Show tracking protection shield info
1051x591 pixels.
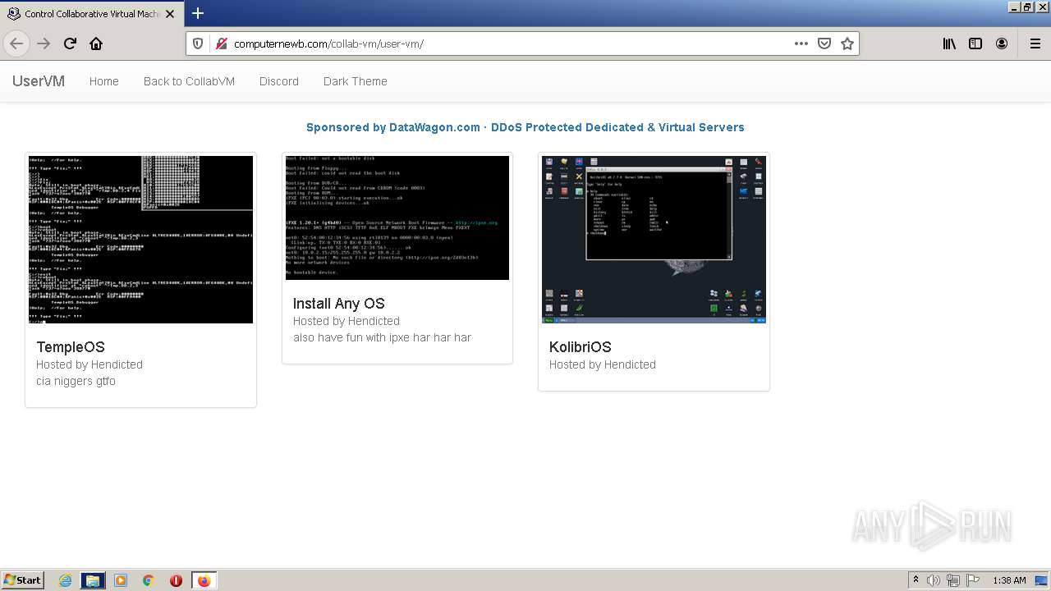[198, 44]
